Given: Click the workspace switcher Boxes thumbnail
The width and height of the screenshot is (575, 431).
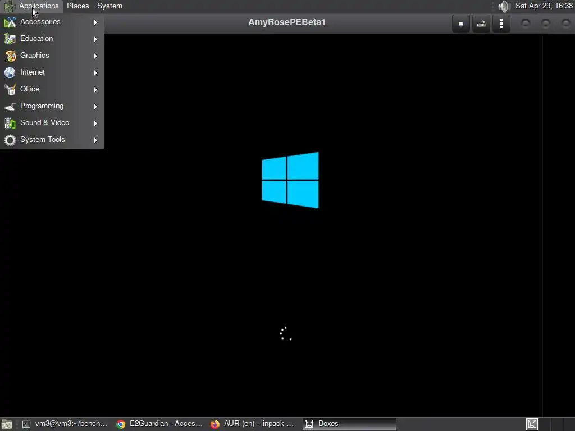Looking at the screenshot, I should [x=532, y=424].
